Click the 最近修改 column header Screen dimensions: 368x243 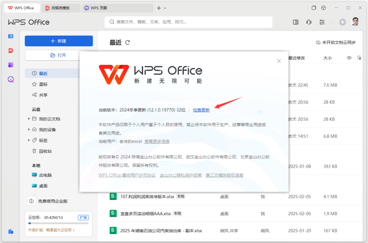(297, 58)
